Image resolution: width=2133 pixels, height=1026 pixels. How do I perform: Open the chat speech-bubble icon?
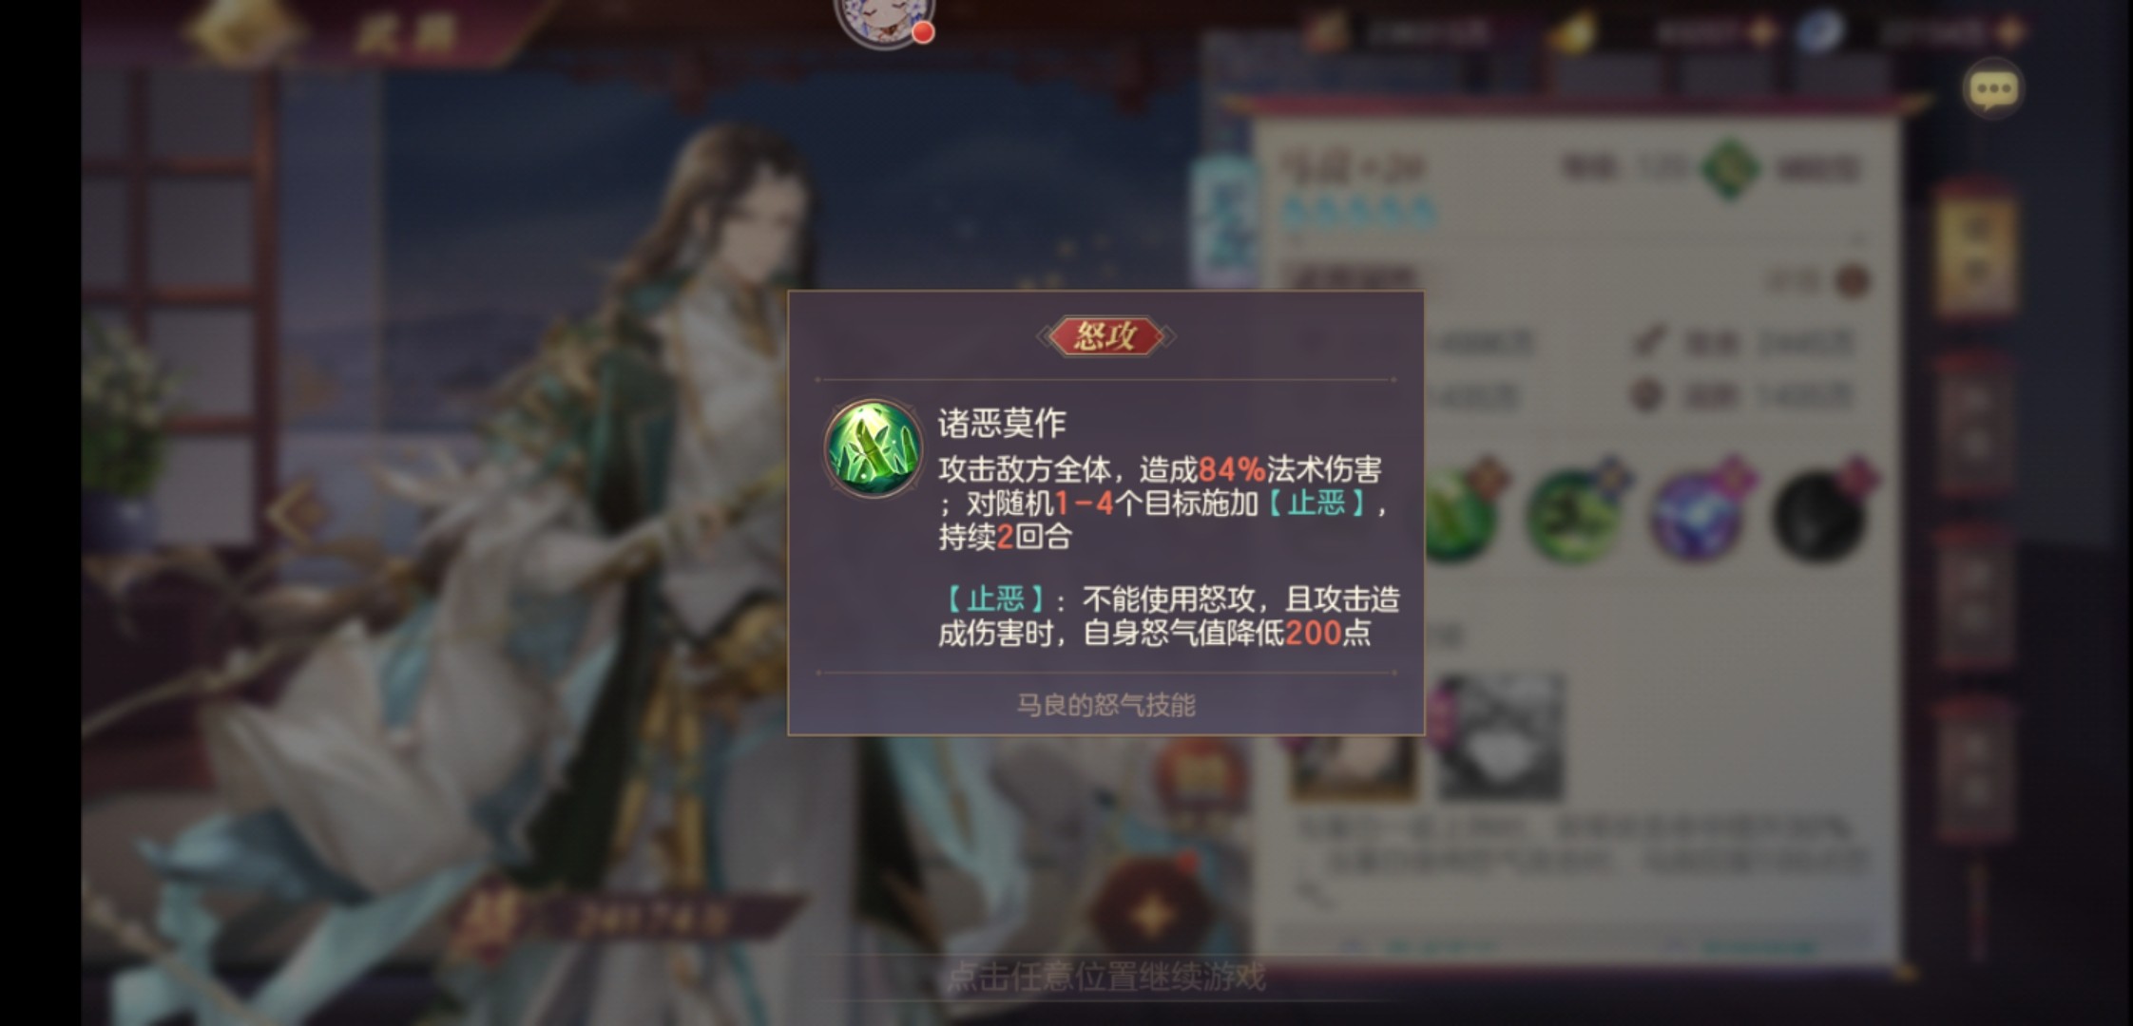coord(1993,89)
